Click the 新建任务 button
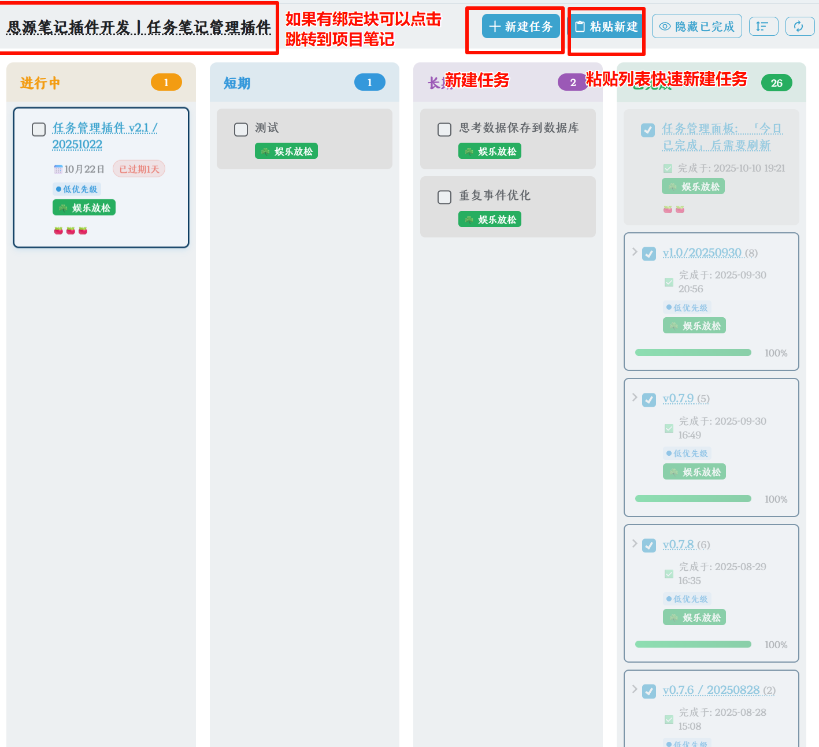819x747 pixels. pos(521,27)
